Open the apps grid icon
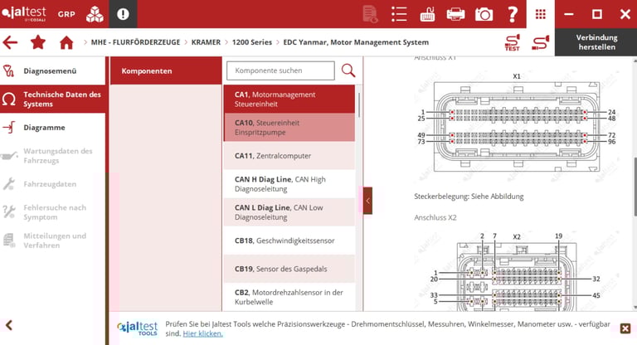Screen dimensions: 637x345 coord(540,14)
